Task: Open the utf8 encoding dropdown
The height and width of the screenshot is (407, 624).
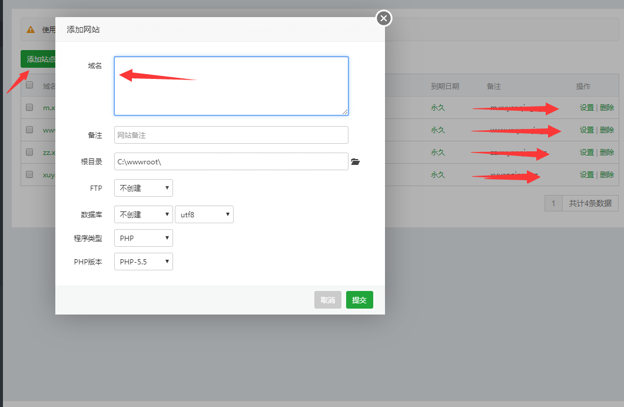Action: [x=204, y=214]
